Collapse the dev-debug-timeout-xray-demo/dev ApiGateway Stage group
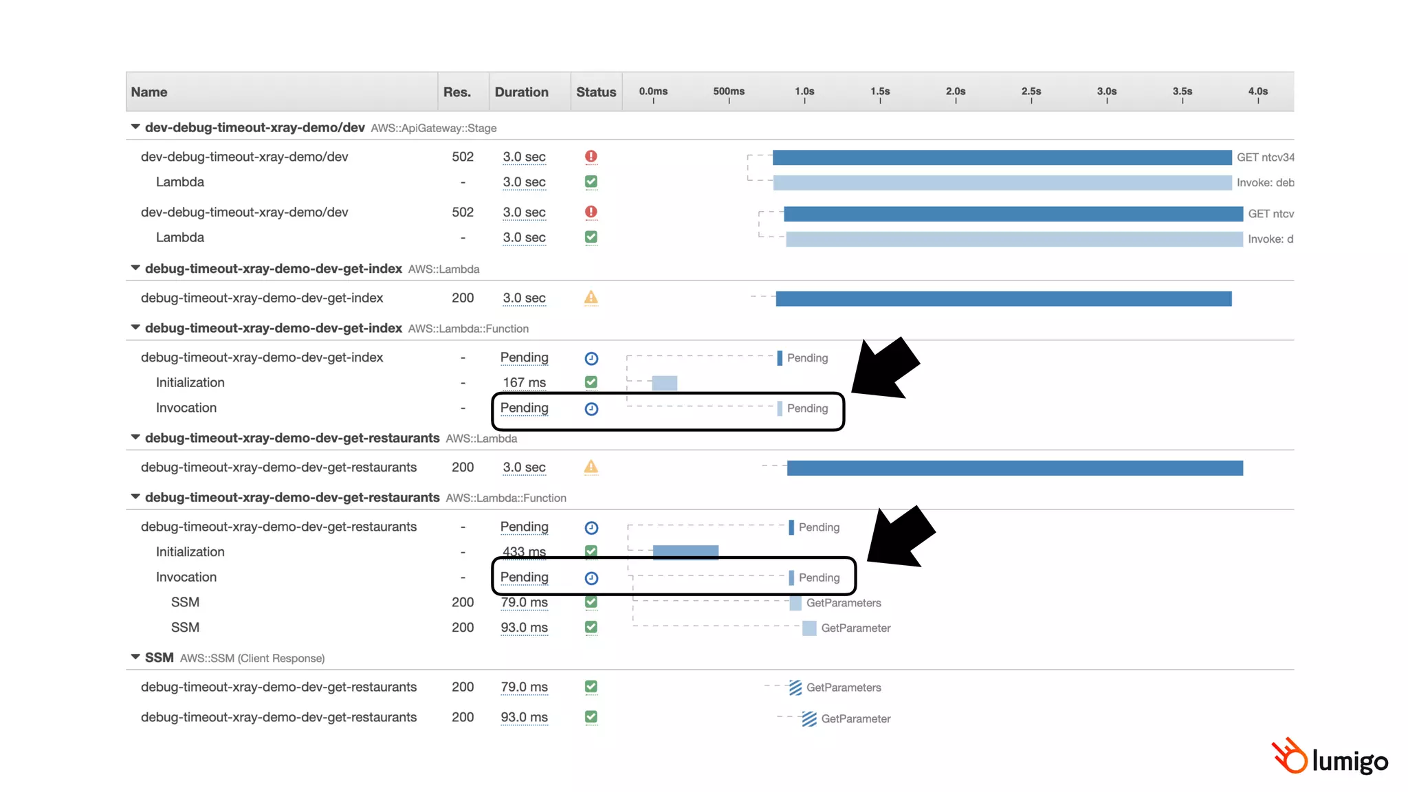 (x=135, y=127)
